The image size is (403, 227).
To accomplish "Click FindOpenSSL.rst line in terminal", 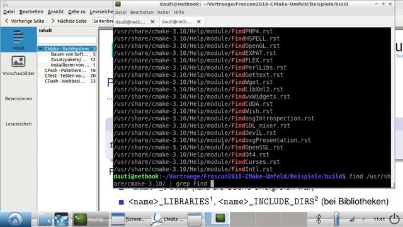I will (198, 148).
